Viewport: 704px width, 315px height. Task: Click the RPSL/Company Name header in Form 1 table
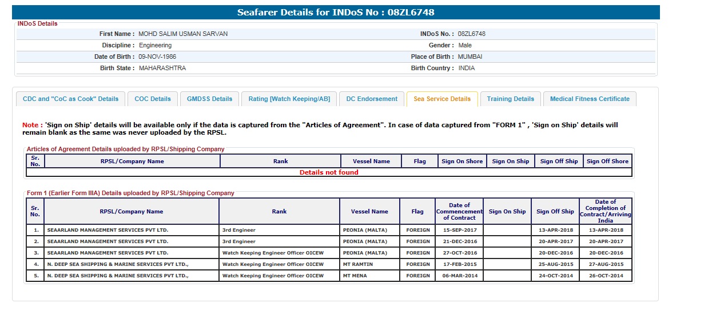(131, 211)
